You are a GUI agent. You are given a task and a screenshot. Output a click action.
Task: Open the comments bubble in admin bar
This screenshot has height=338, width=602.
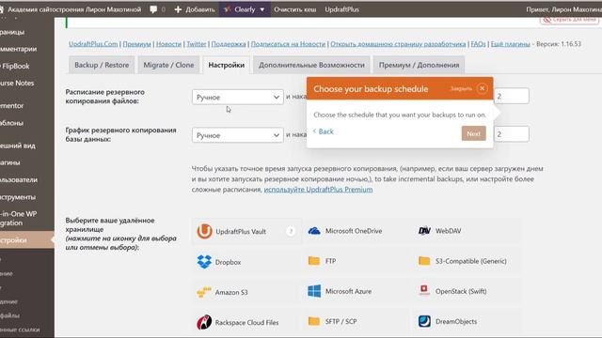(153, 9)
